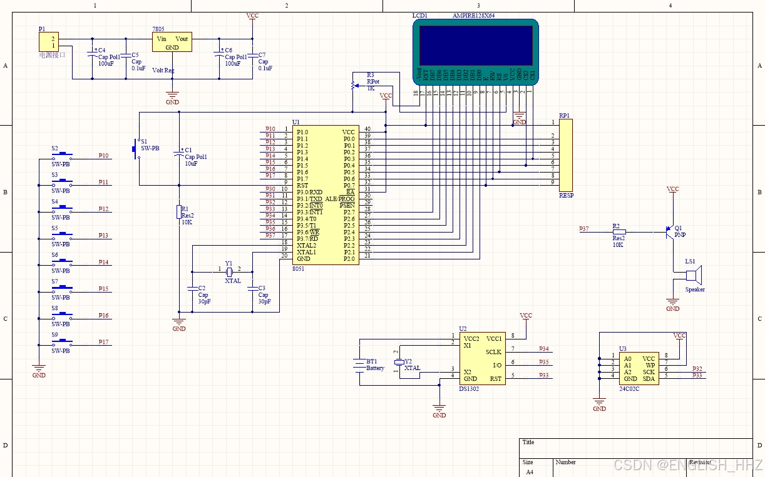Select the R1 10K resistor symbol
The image size is (765, 477).
pos(179,213)
